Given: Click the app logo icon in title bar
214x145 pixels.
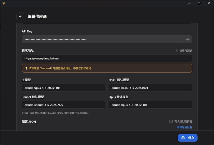Looking at the screenshot, I should pos(4,3).
